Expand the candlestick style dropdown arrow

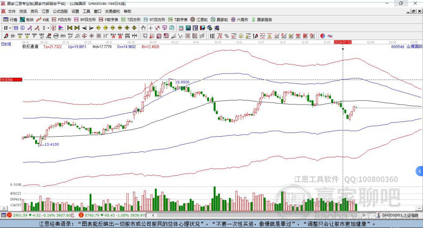click(48, 28)
